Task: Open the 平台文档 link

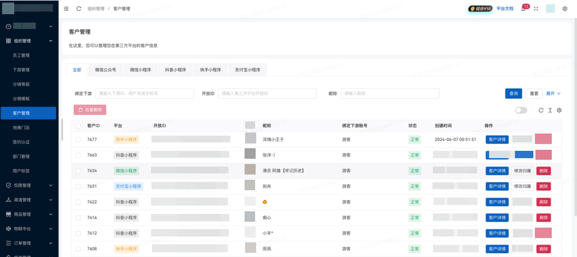Action: 505,8
